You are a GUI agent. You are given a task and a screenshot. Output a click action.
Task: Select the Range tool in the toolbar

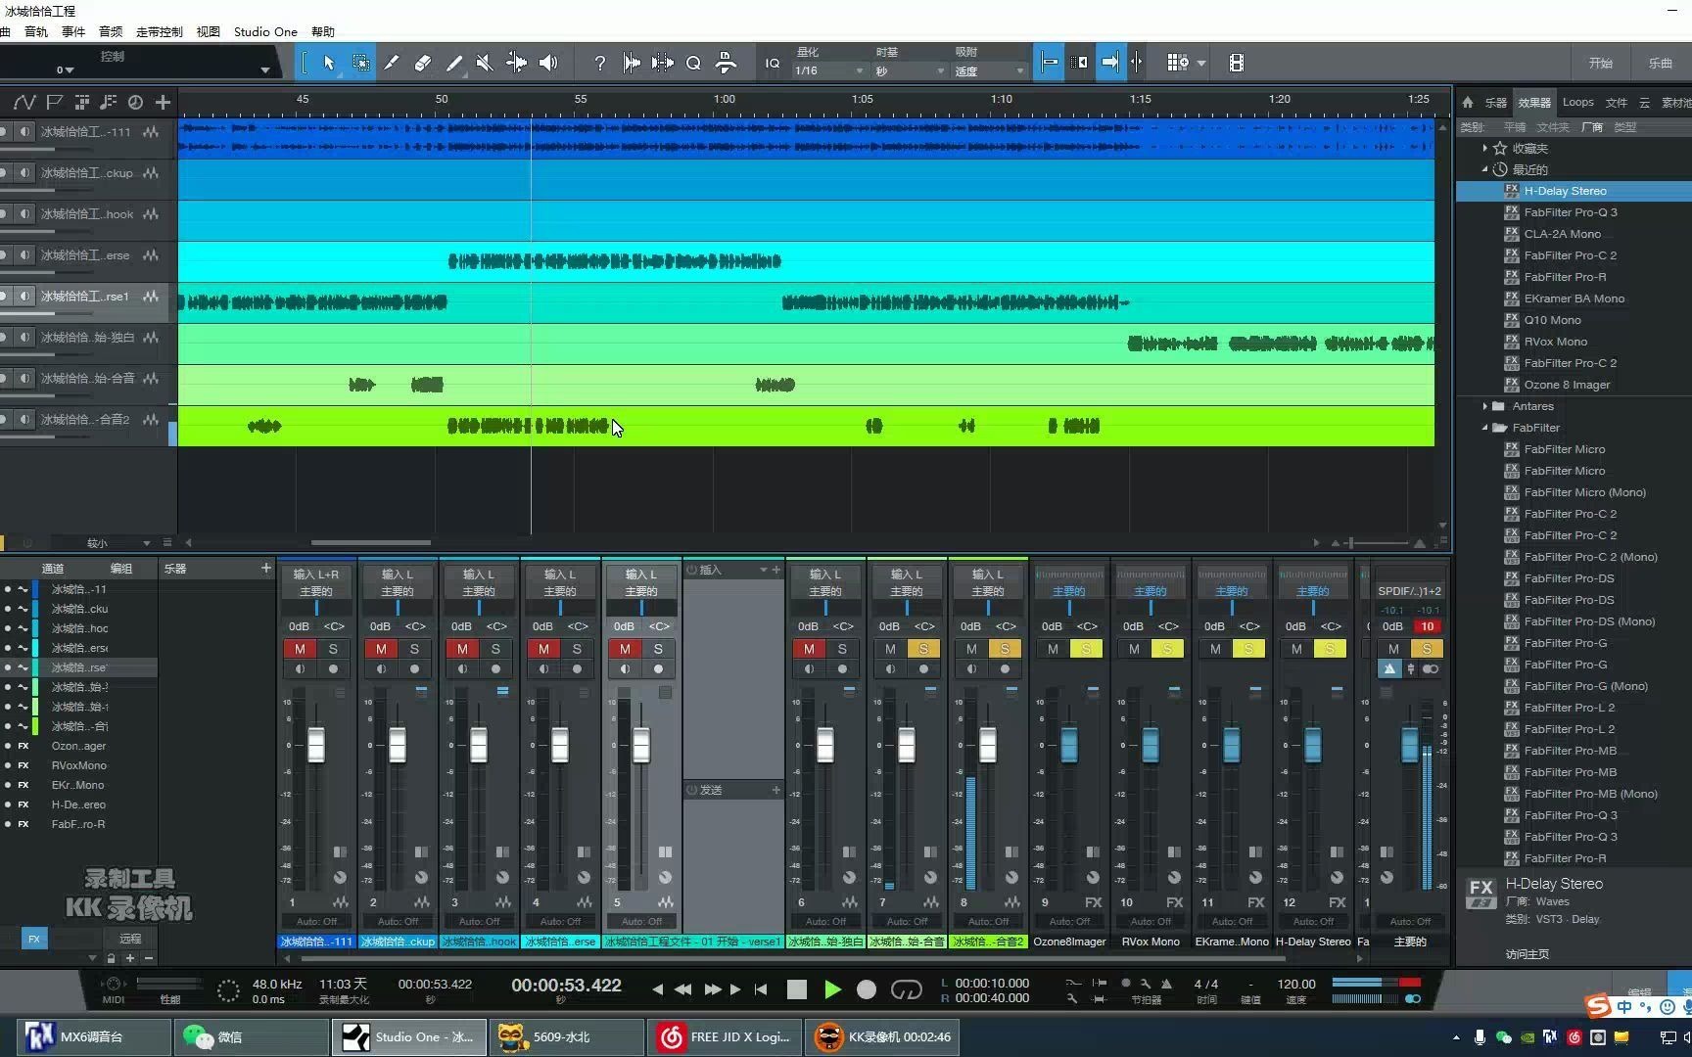coord(361,63)
